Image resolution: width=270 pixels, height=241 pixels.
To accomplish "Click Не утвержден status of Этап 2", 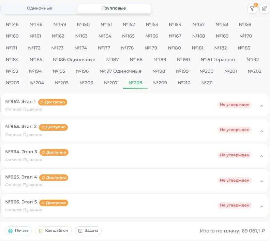I will [234, 130].
